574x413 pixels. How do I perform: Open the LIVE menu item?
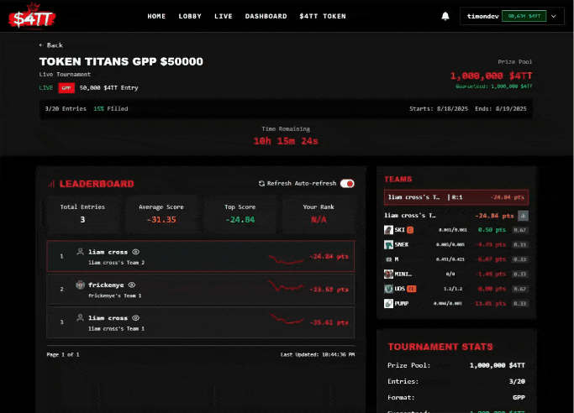tap(224, 16)
